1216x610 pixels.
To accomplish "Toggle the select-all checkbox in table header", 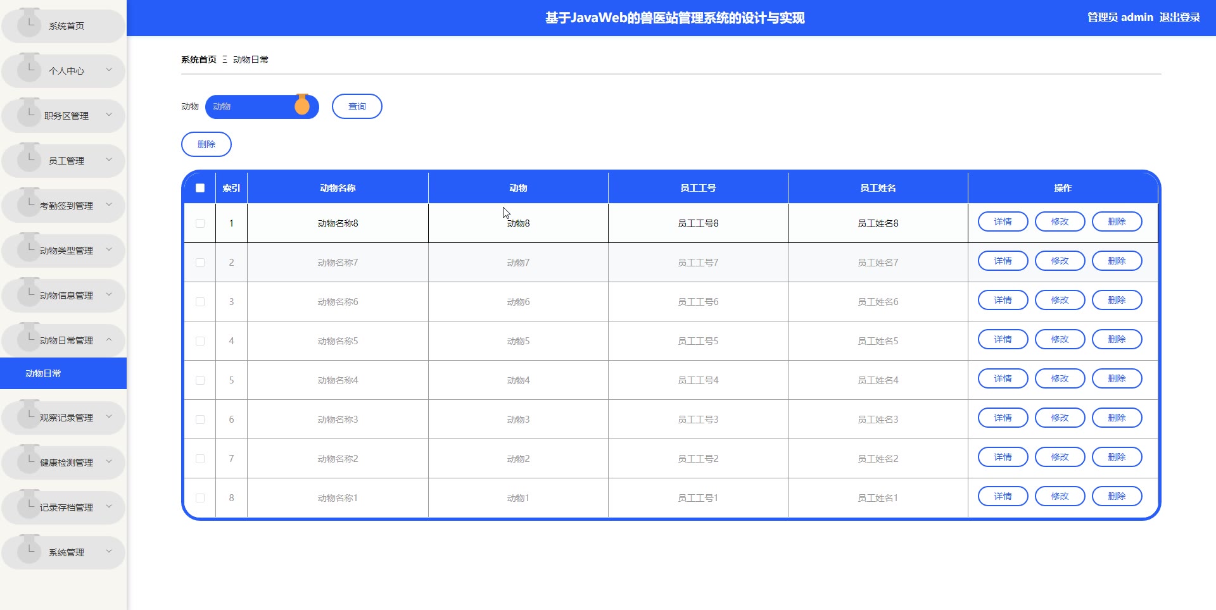I will point(200,188).
